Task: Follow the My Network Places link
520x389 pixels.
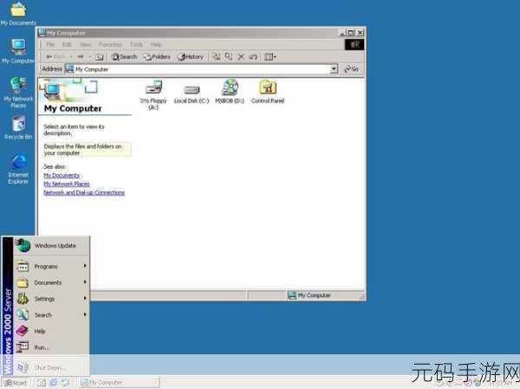Action: (x=67, y=184)
